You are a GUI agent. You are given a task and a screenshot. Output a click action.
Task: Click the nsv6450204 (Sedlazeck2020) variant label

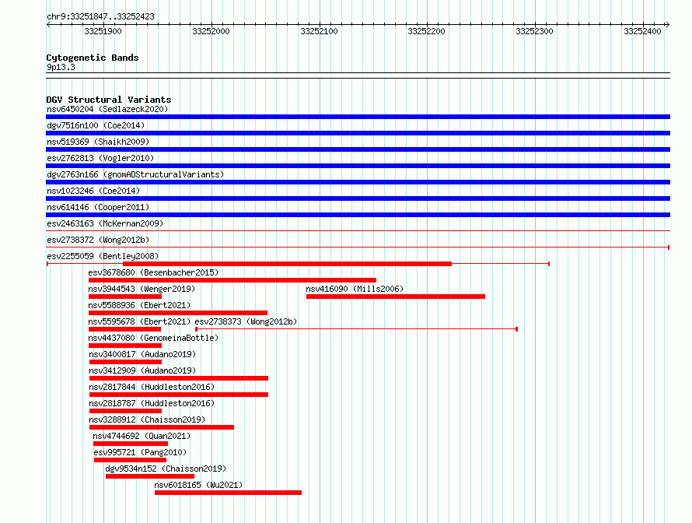click(107, 109)
